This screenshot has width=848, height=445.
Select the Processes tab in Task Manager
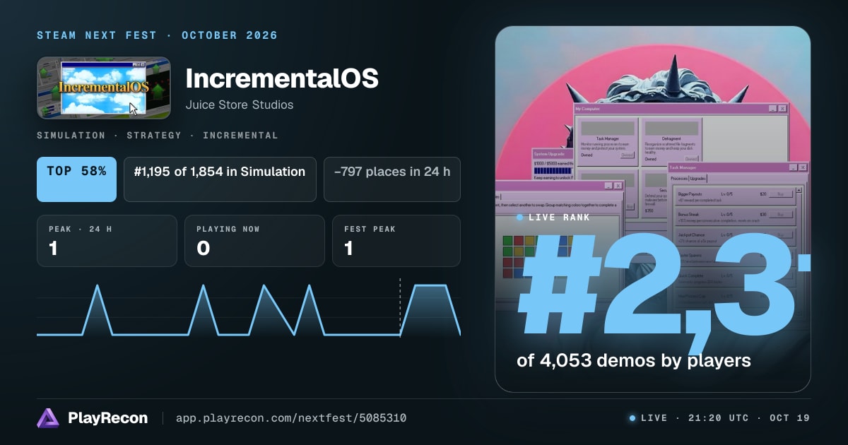click(680, 179)
